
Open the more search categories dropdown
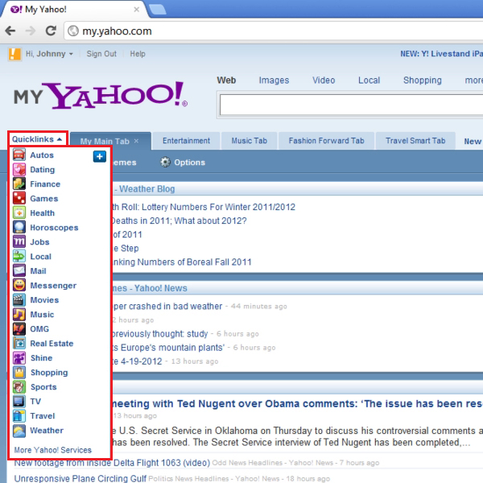click(x=474, y=80)
